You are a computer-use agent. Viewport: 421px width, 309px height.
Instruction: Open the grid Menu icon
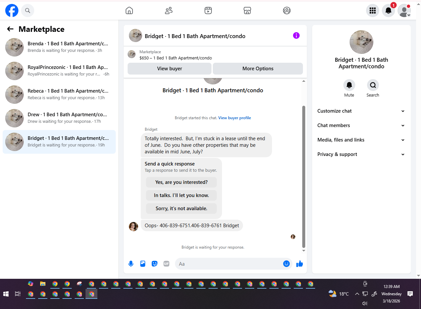point(373,11)
